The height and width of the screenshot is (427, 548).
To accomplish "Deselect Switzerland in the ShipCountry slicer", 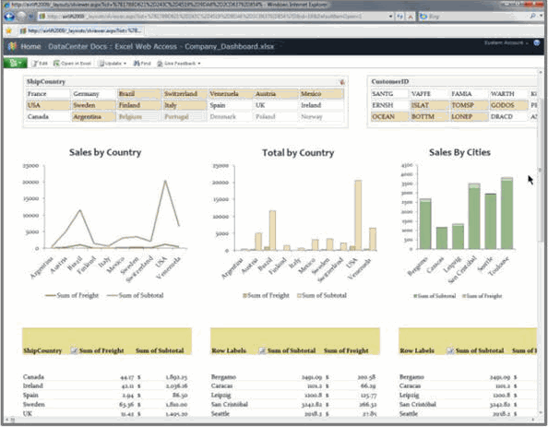I will pos(185,94).
